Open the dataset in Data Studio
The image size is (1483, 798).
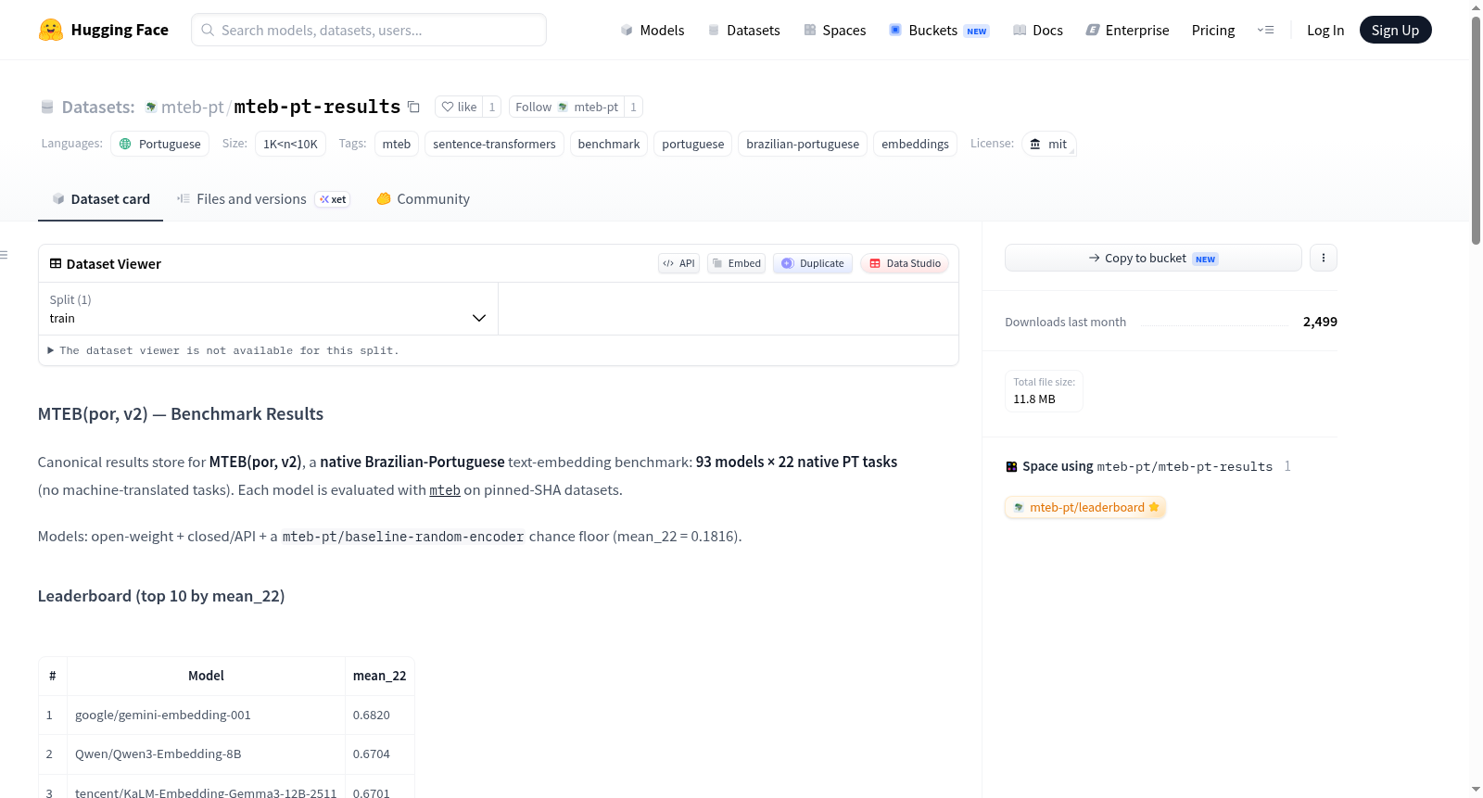(x=905, y=263)
